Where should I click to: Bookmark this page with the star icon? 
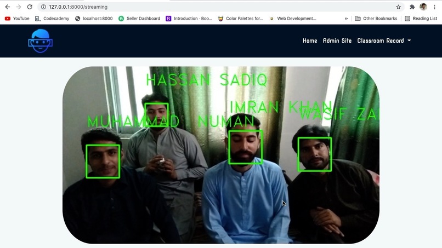398,7
